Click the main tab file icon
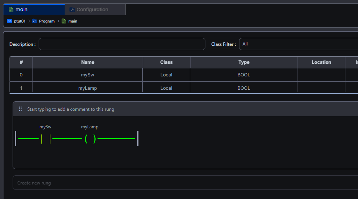358x199 pixels. [x=11, y=10]
